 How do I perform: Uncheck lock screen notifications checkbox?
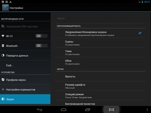140,33
